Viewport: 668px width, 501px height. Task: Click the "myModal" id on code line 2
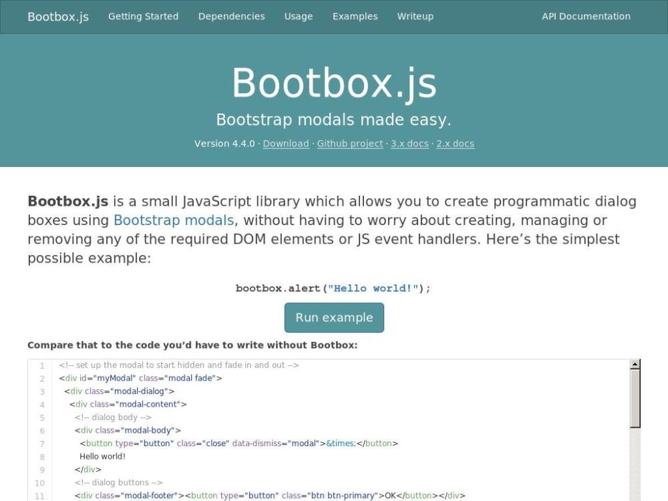coord(114,379)
